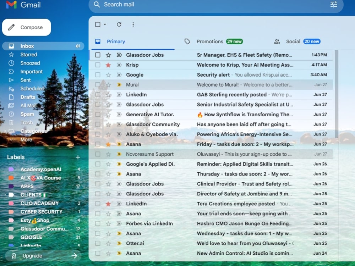
Task: Check the Glassdoor Jobs Sr Manager email
Action: [x=98, y=55]
